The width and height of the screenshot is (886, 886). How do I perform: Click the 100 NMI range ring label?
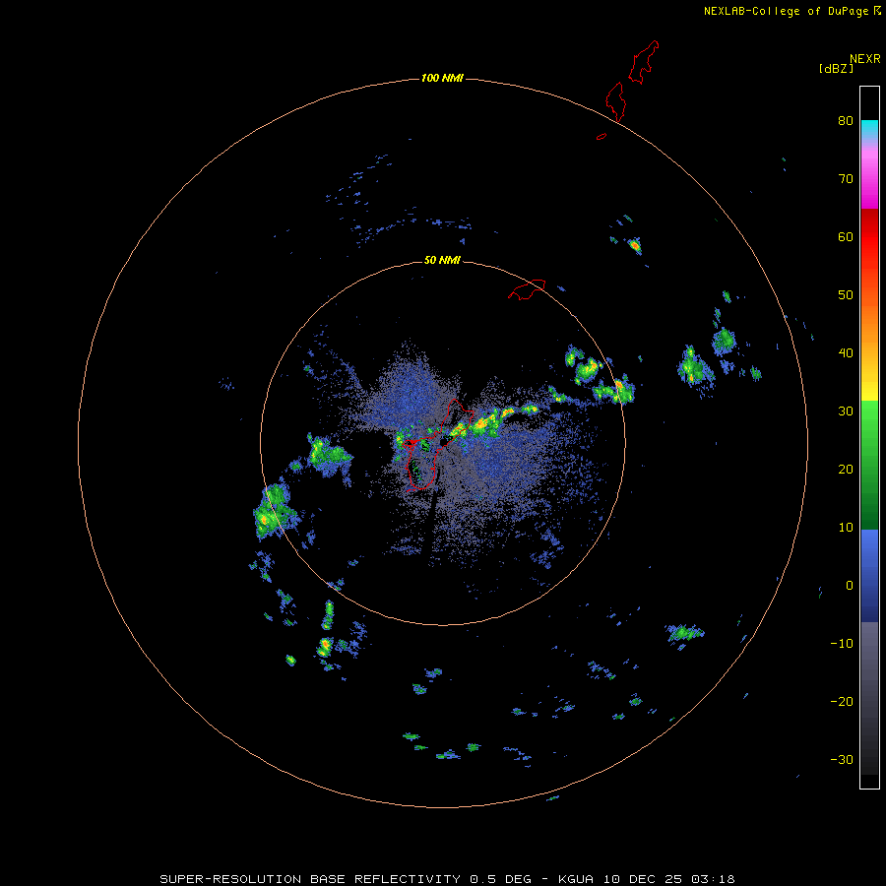coord(442,78)
